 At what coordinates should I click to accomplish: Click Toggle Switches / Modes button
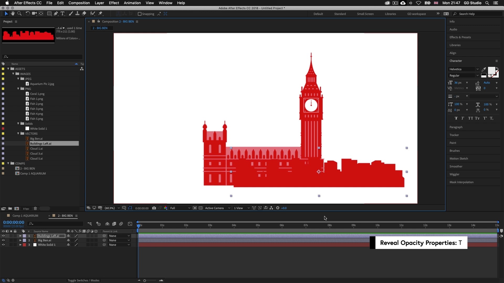tap(83, 280)
